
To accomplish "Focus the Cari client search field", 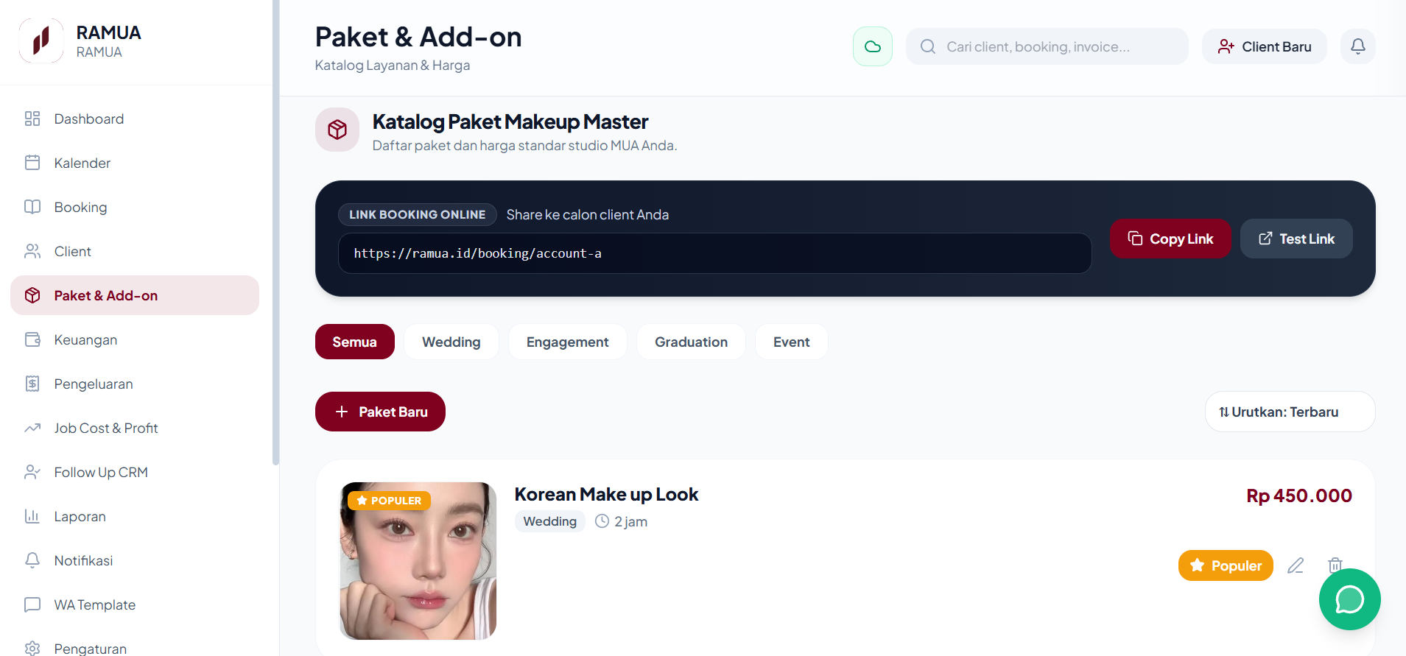I will coord(1047,46).
